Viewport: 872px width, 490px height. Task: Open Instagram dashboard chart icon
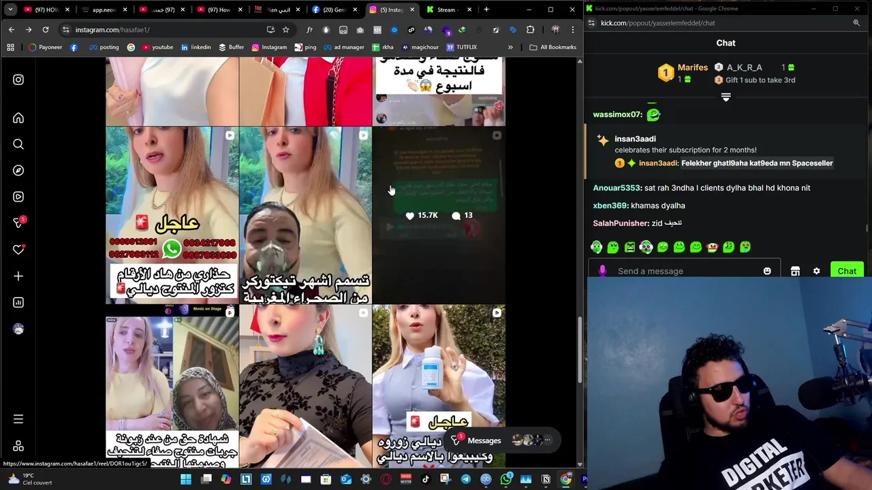(18, 302)
